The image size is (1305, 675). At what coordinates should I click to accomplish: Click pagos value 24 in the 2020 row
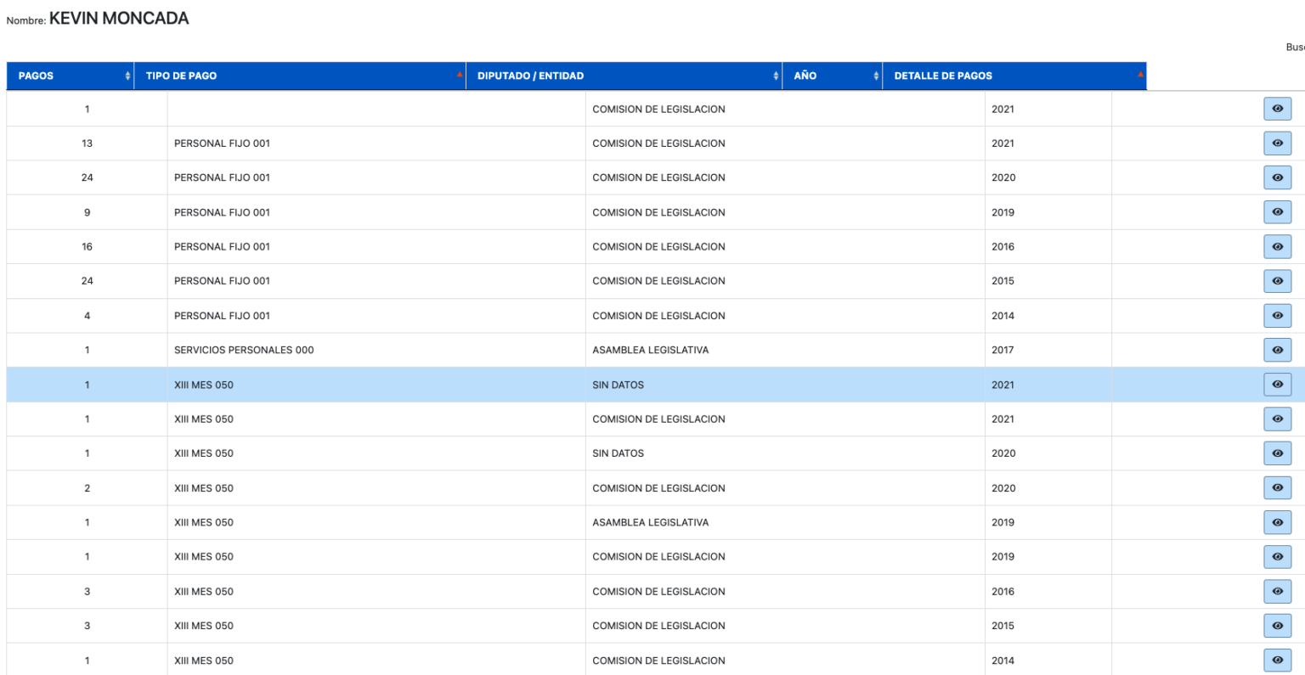(x=87, y=177)
